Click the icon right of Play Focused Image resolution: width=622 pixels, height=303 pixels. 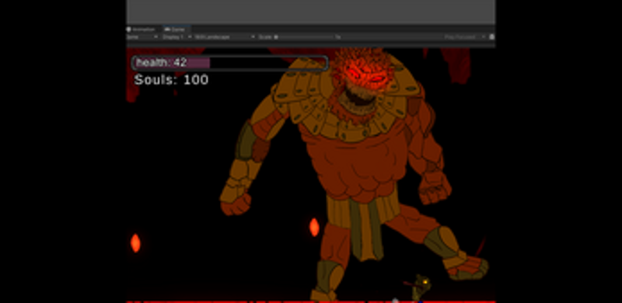[492, 37]
